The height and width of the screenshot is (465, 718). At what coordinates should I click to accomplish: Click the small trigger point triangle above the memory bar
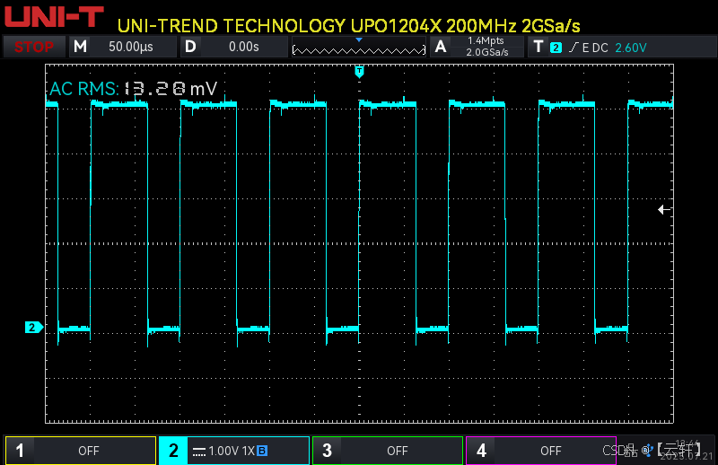click(359, 40)
